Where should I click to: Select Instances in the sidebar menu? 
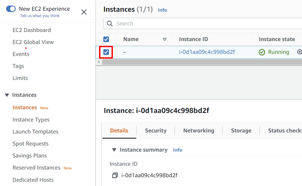pos(25,107)
